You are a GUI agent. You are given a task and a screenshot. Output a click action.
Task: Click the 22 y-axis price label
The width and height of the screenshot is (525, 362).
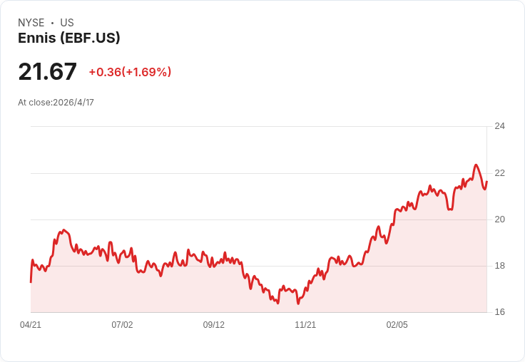(499, 173)
